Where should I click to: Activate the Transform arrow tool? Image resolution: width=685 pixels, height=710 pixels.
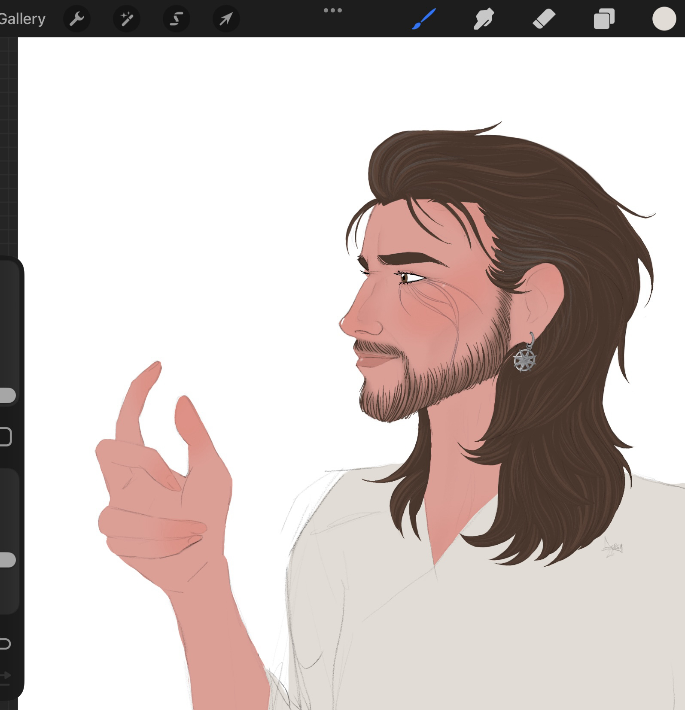[226, 19]
